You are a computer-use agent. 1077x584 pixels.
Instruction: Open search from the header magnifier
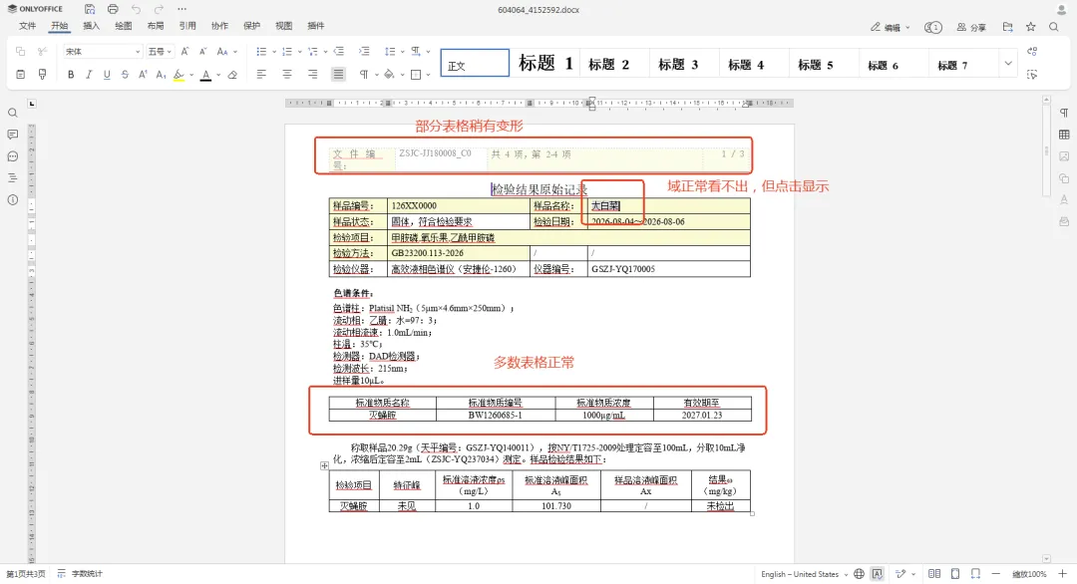coord(1054,27)
